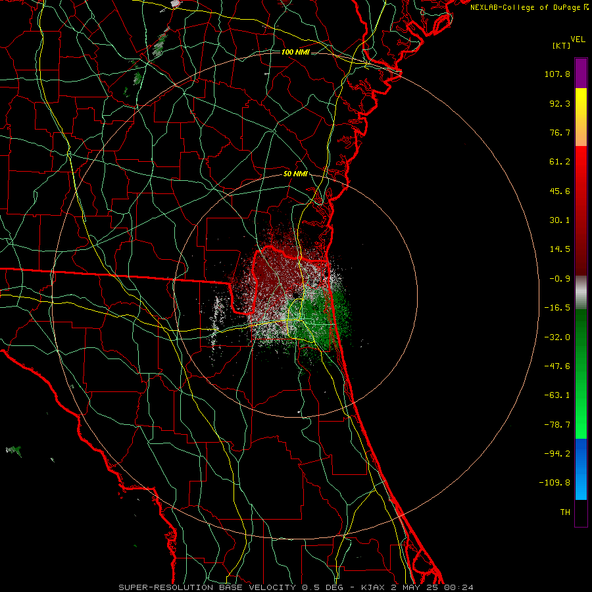
Task: Click the VEL legend title
Action: coord(578,39)
